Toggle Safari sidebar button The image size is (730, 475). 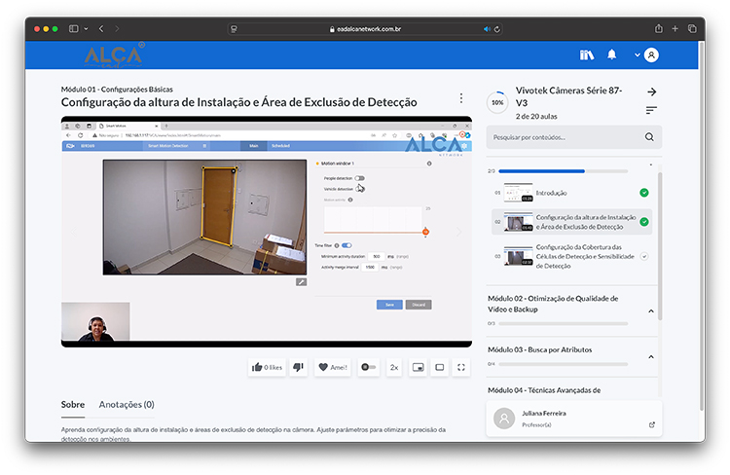coord(74,29)
